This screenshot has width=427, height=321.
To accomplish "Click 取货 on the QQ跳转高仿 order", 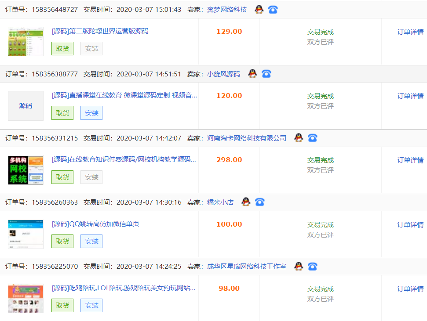I will (x=62, y=241).
